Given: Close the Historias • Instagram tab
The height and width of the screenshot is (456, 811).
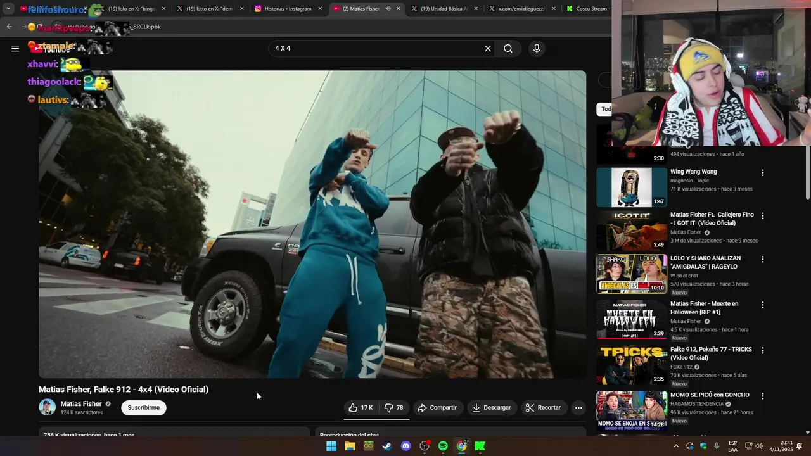Looking at the screenshot, I should pyautogui.click(x=320, y=9).
